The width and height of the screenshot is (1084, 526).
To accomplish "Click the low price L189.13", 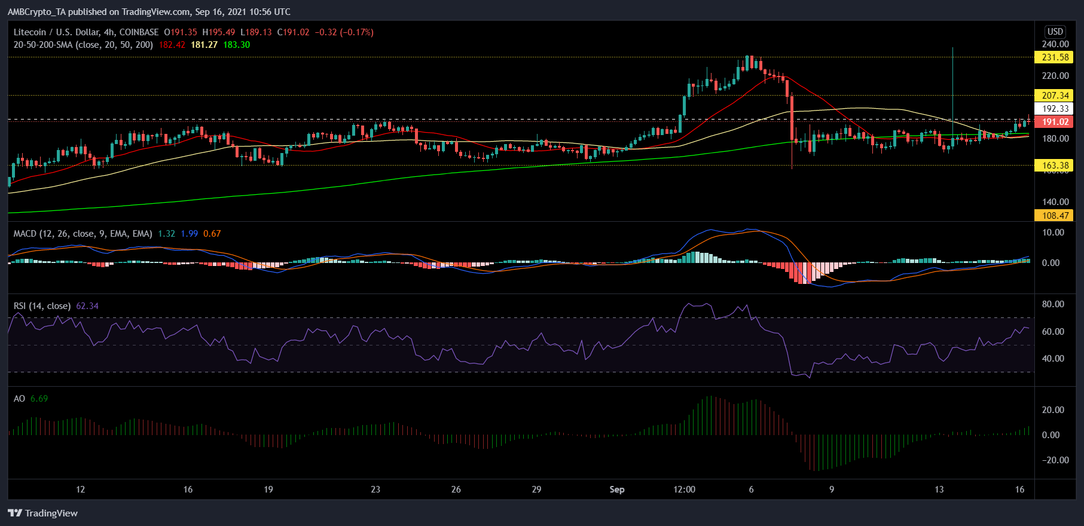I will (x=256, y=32).
